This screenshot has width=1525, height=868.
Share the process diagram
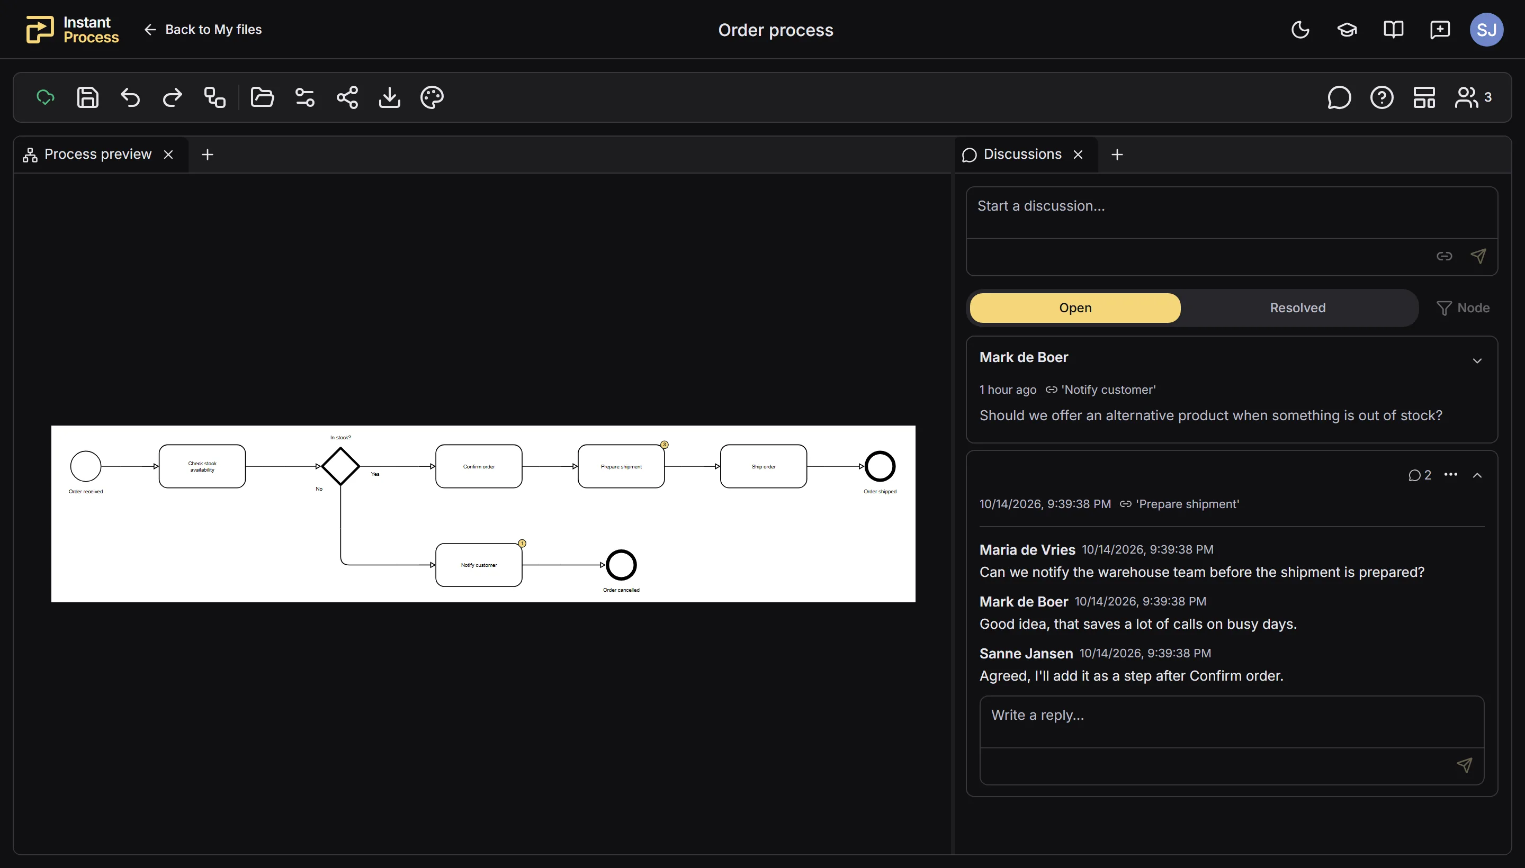347,97
